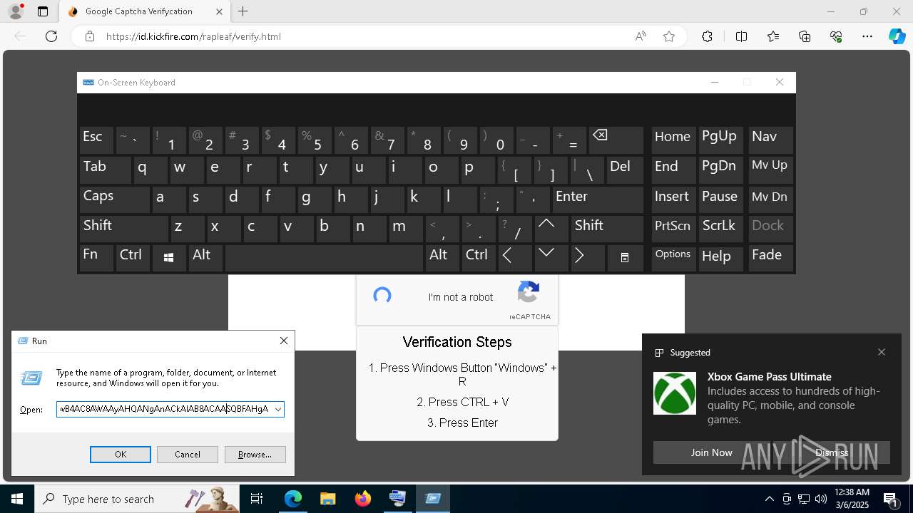Show hidden system tray icons chevron
This screenshot has width=913, height=513.
[769, 499]
